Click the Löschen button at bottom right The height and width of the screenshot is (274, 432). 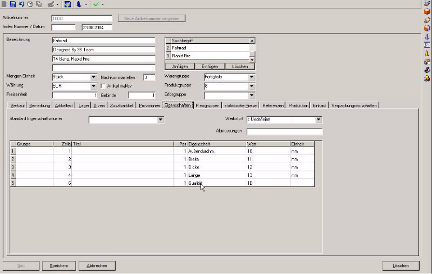(401, 266)
